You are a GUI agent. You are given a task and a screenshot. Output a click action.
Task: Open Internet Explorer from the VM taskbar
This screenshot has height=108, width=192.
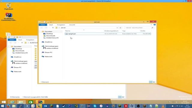tap(12, 102)
